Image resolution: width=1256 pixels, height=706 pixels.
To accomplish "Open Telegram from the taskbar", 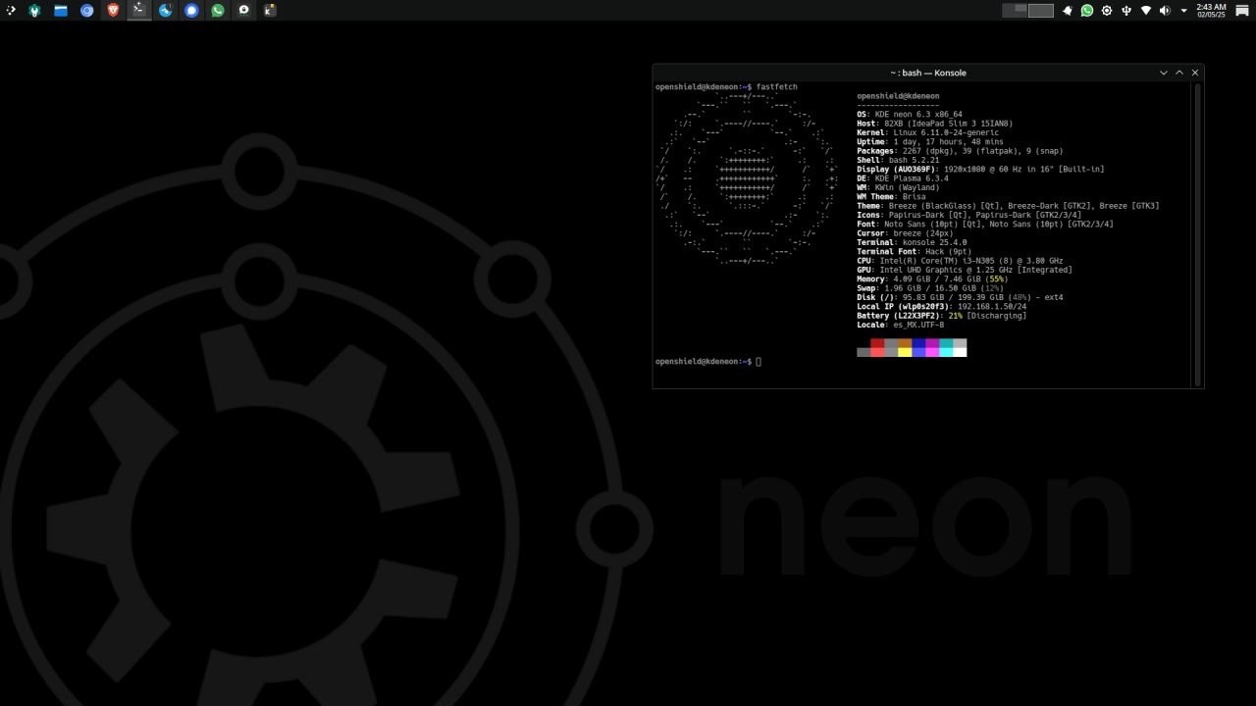I will click(x=166, y=11).
